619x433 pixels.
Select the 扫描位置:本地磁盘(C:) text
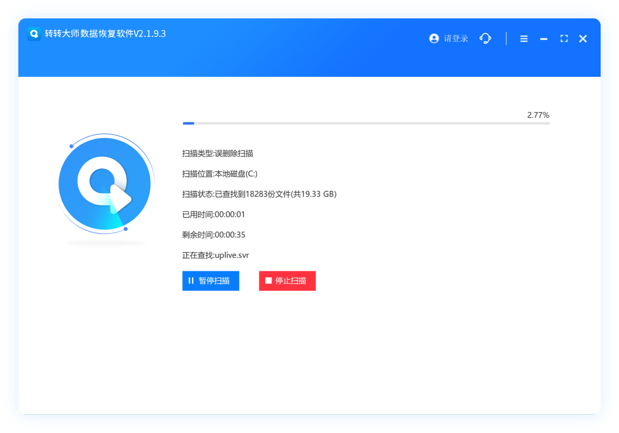[220, 173]
